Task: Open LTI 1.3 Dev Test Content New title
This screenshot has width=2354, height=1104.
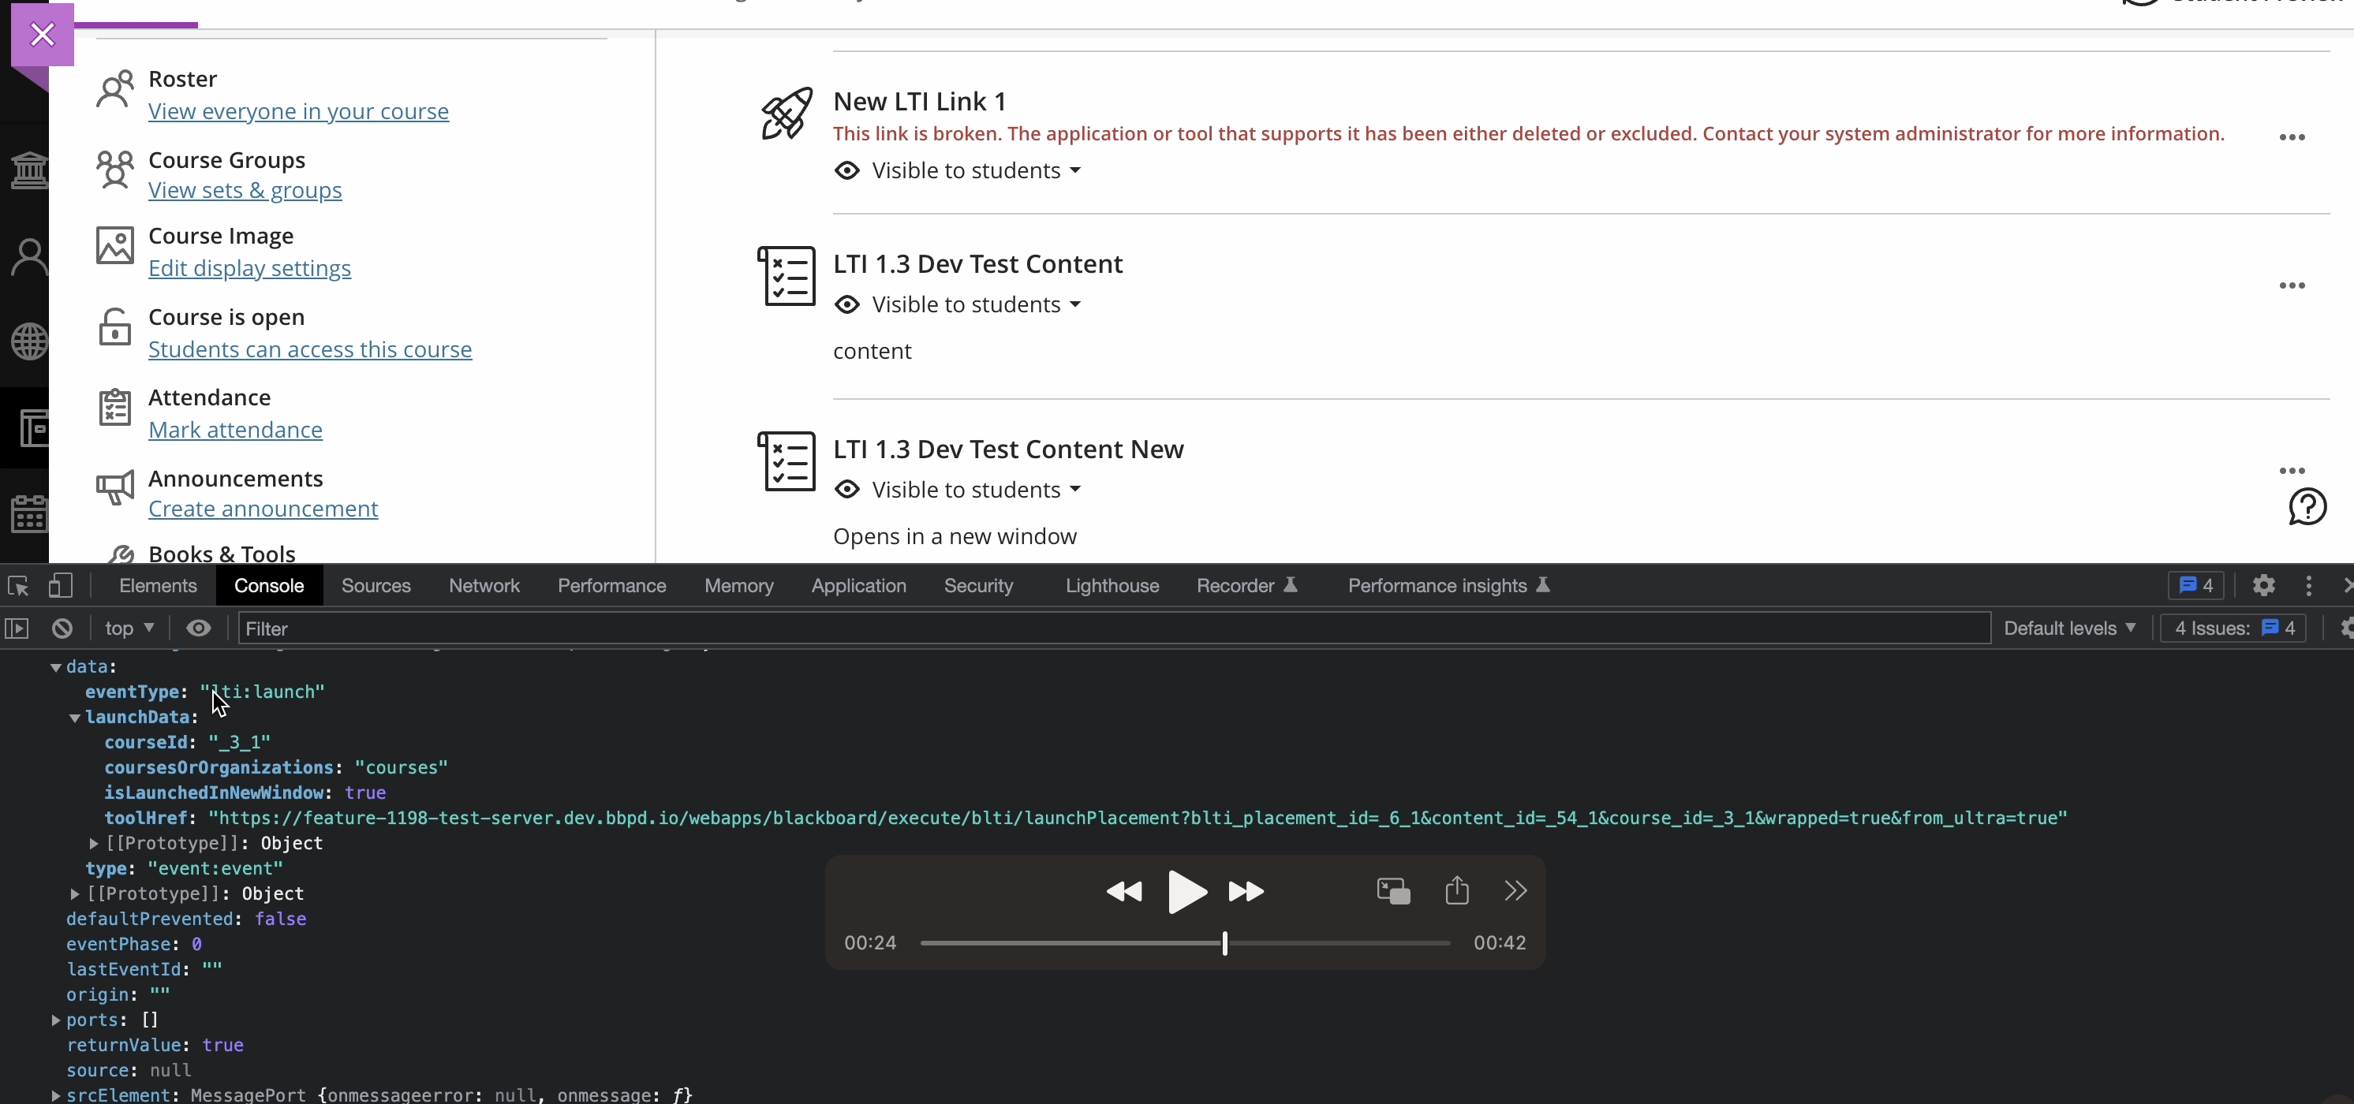Action: coord(1008,449)
